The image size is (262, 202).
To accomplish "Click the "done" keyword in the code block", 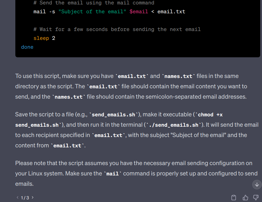I will pos(27,47).
